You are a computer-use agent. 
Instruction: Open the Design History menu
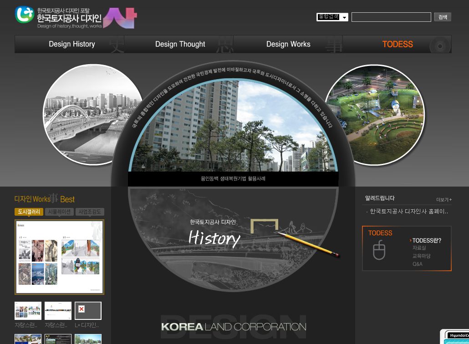pos(72,44)
